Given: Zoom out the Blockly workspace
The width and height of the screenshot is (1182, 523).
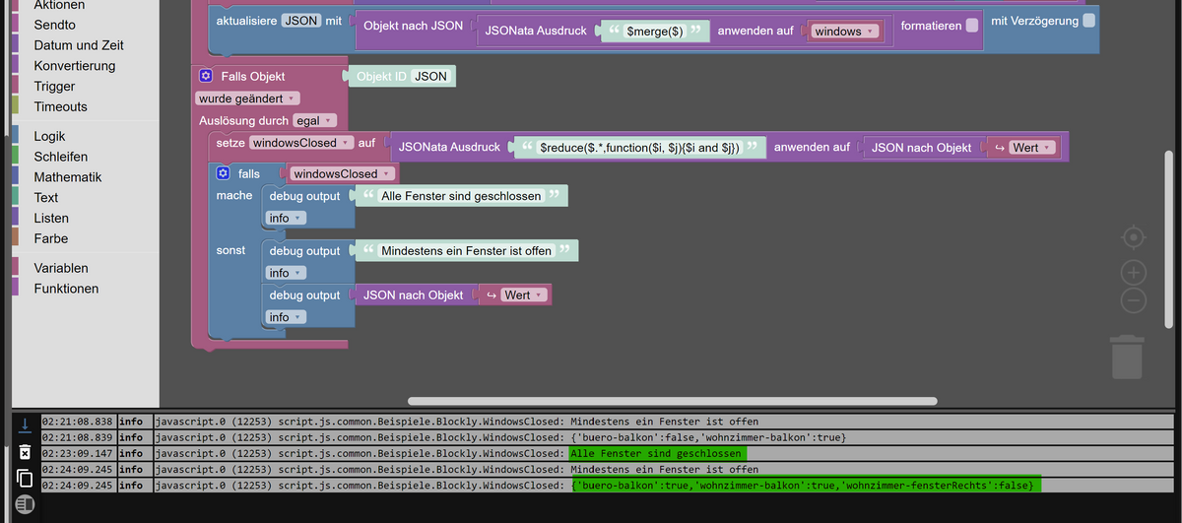Looking at the screenshot, I should click(x=1134, y=299).
